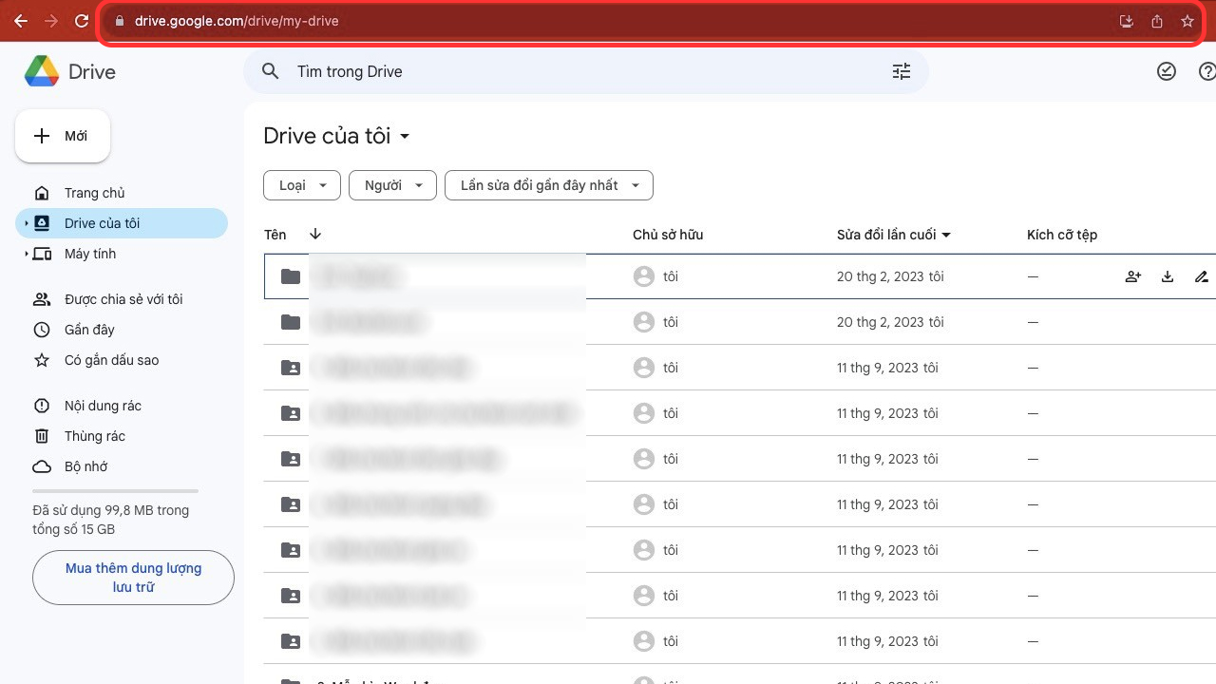Open the Loại filter dropdown

point(301,185)
